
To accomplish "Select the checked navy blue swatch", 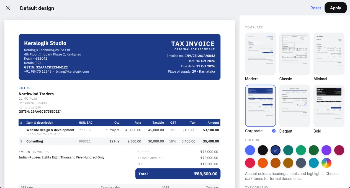I will pyautogui.click(x=276, y=150).
